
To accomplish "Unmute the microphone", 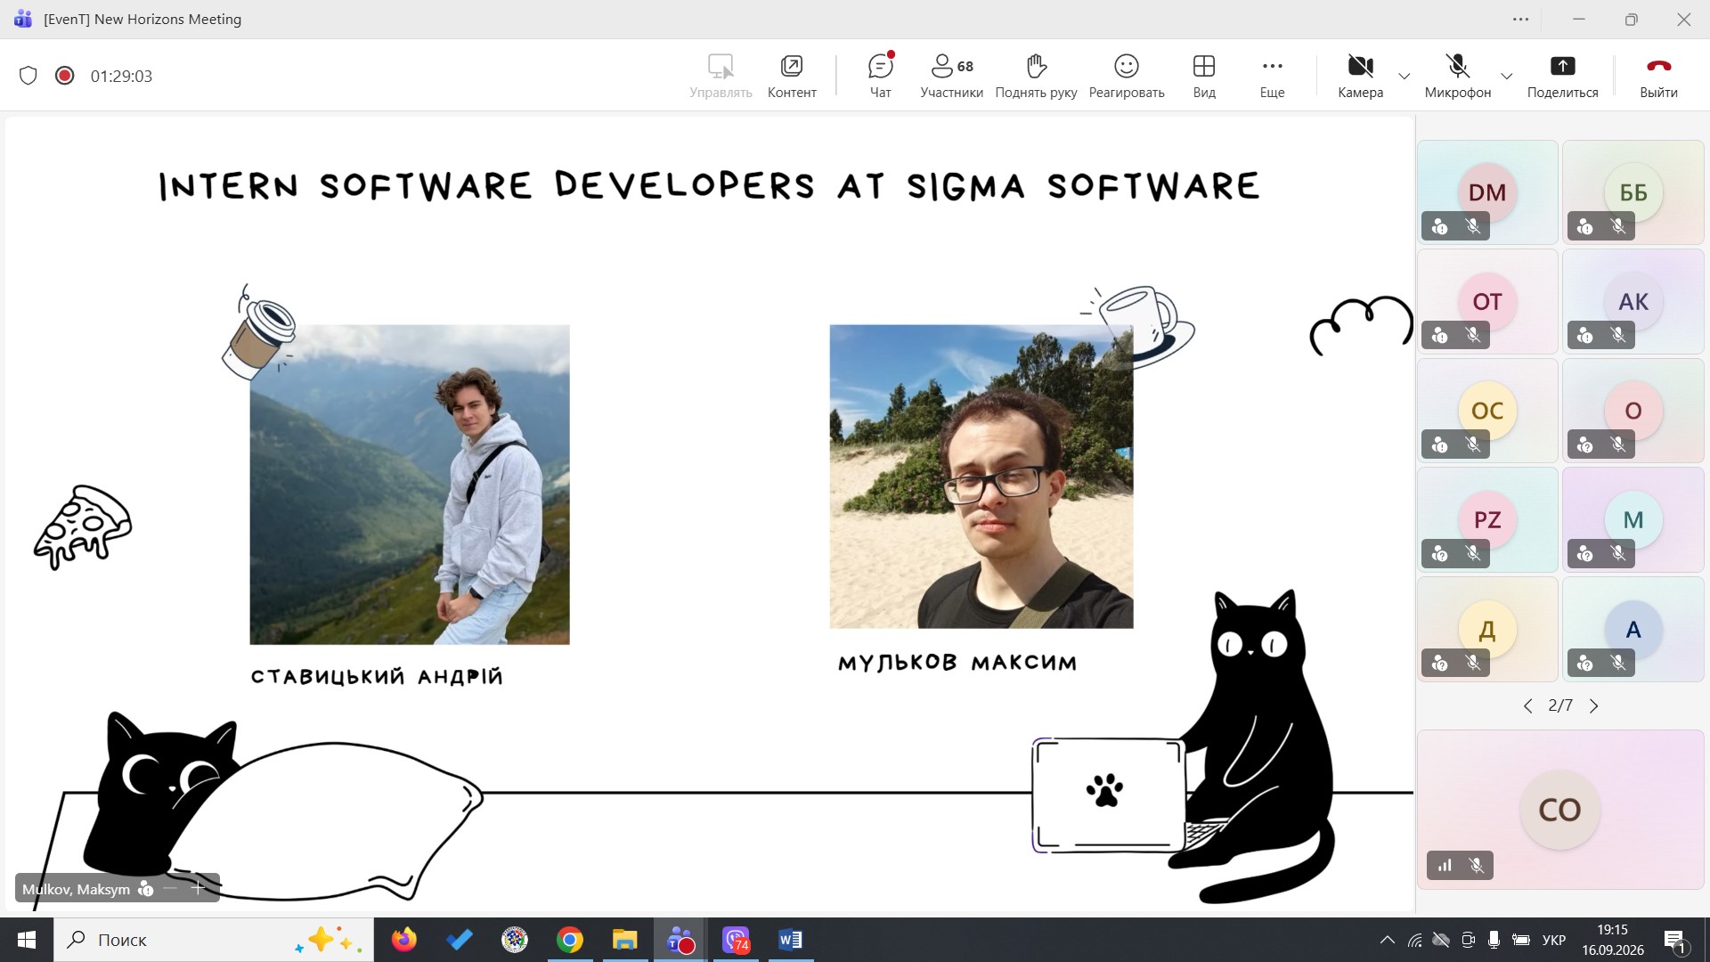I will click(1457, 76).
